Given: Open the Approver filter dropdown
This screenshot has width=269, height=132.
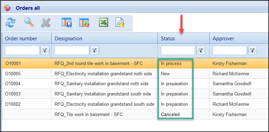Looking at the screenshot, I should click(252, 50).
